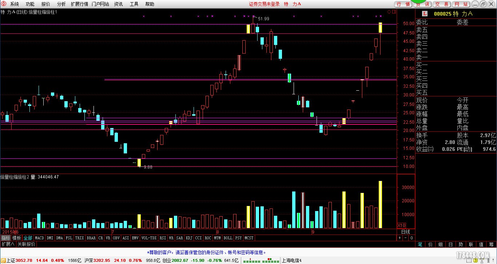This screenshot has height=264, width=497.
Task: Click the rectangle panel icon above price axis
Action: (x=394, y=12)
